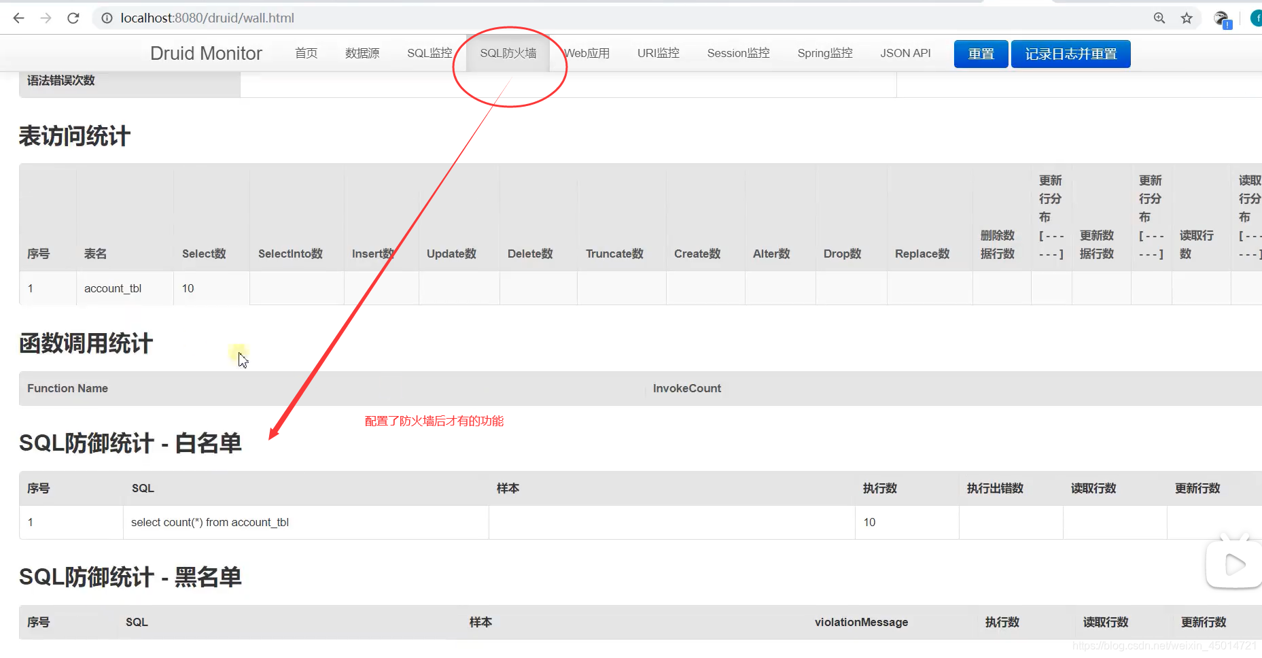
Task: Click the Alter数 column header
Action: 771,254
